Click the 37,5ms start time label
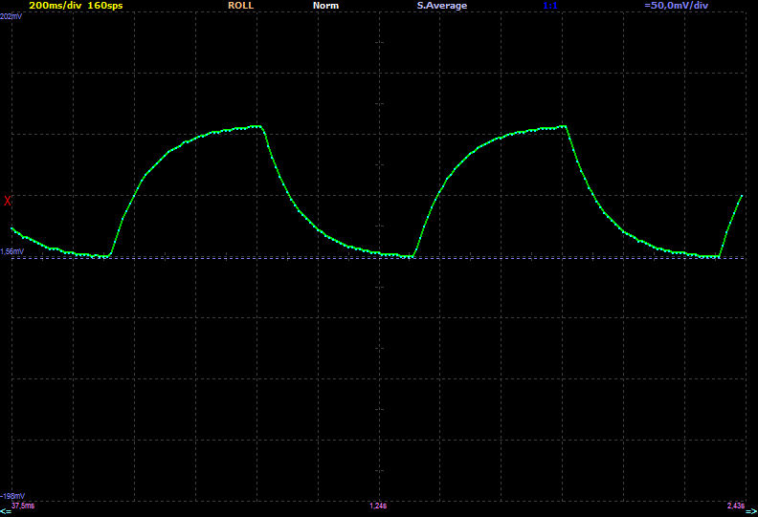The height and width of the screenshot is (517, 758). [23, 506]
